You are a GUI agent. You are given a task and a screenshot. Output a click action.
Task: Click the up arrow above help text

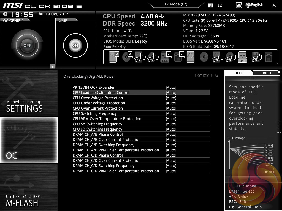click(252, 78)
